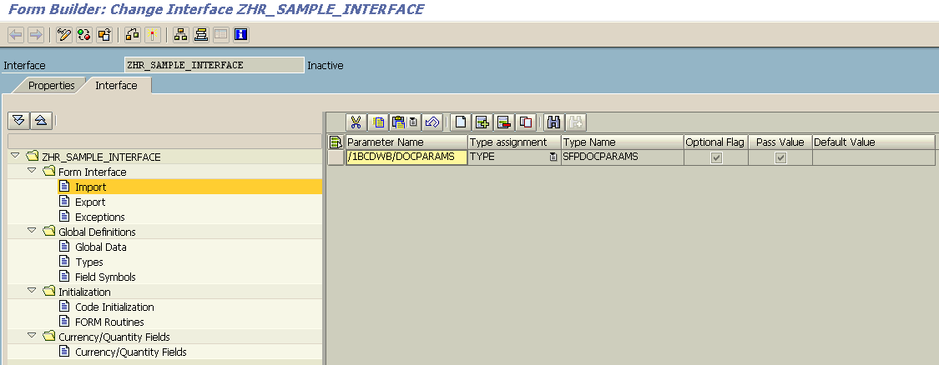
Task: Click the Copy icon in table toolbar
Action: [x=379, y=122]
